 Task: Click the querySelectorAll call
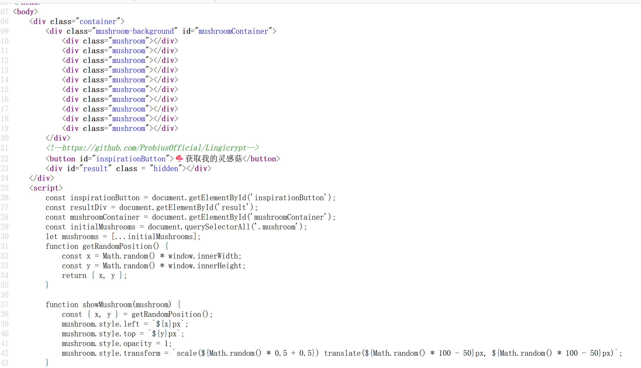point(217,227)
